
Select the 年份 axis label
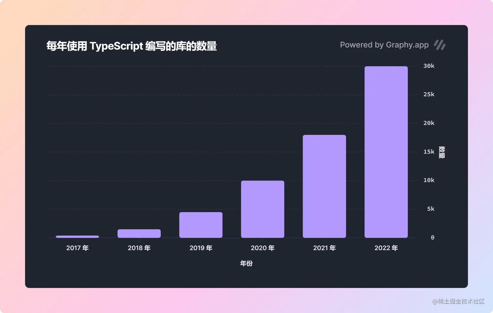[x=246, y=263]
